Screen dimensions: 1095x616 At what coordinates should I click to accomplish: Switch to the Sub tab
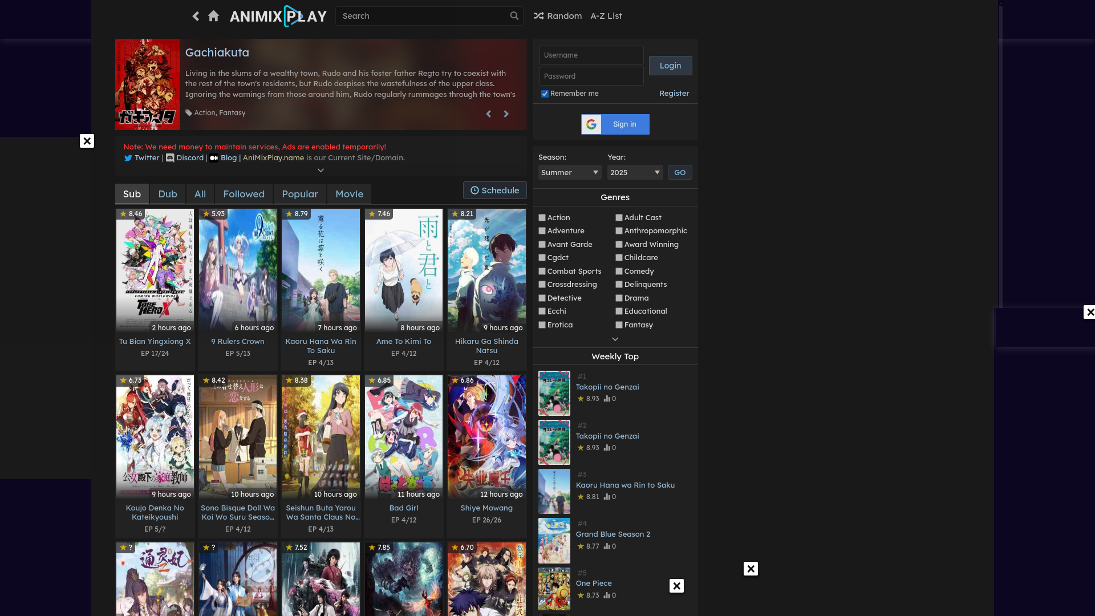click(x=132, y=194)
